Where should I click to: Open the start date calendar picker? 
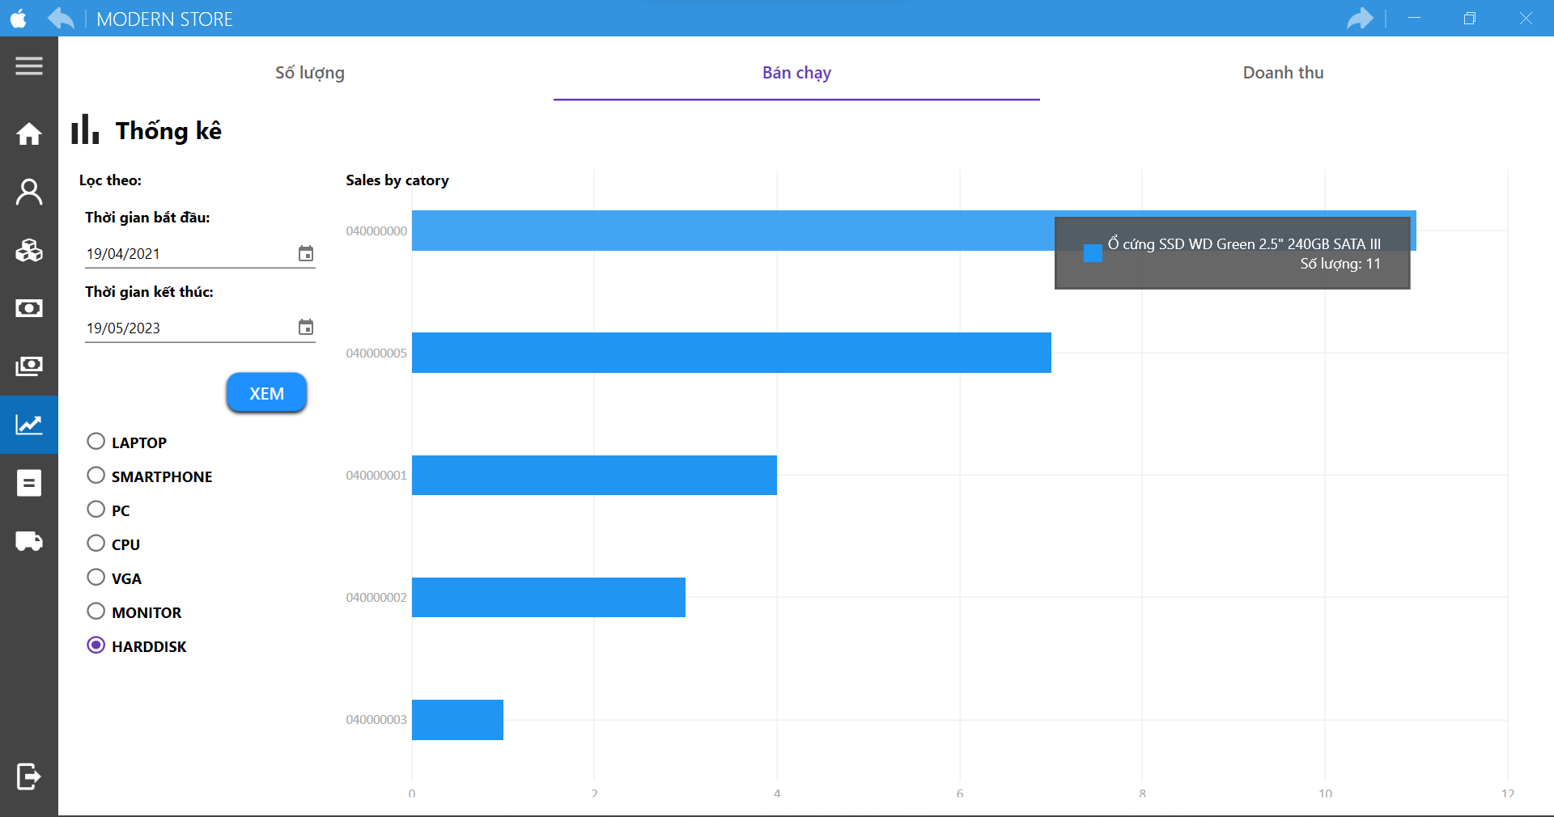tap(305, 253)
